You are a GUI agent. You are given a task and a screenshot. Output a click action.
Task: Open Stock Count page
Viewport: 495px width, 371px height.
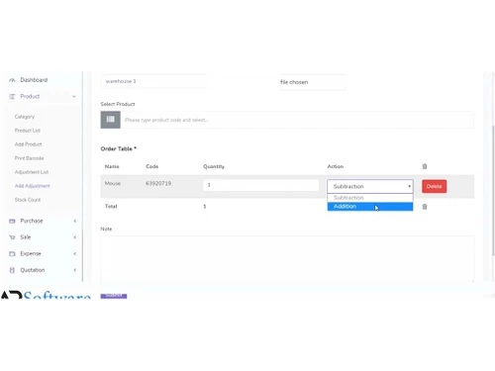tap(28, 200)
